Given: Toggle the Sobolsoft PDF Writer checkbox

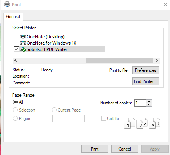Looking at the screenshot, I should click(x=16, y=49).
